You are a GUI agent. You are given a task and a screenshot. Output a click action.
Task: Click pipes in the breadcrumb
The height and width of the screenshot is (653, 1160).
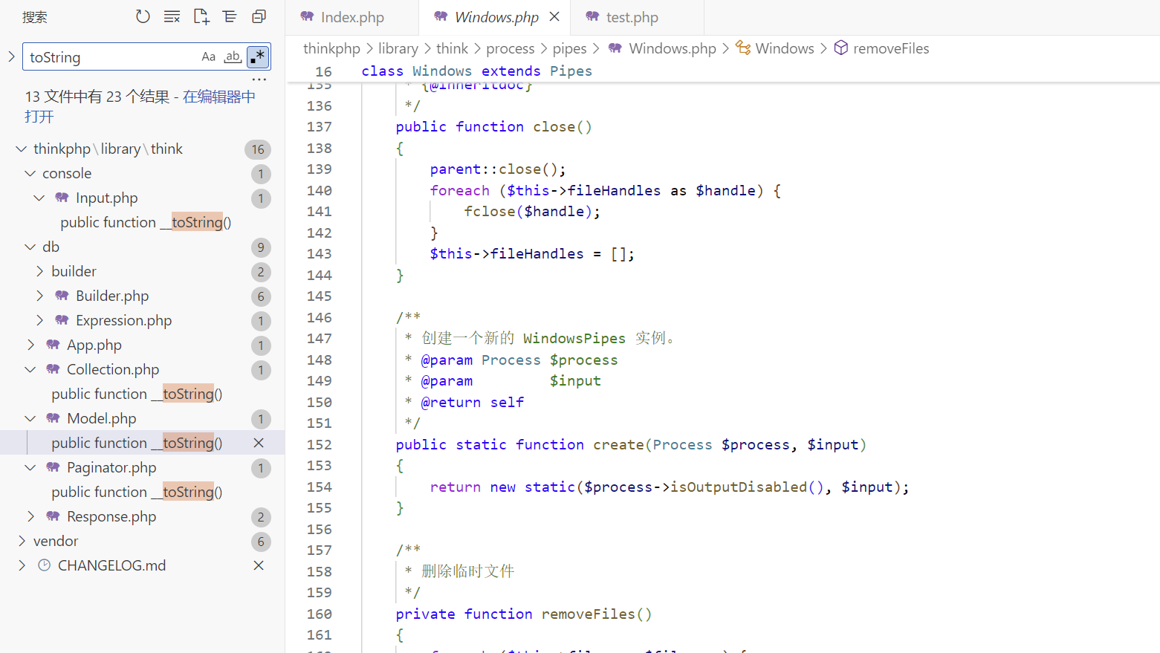pos(569,48)
